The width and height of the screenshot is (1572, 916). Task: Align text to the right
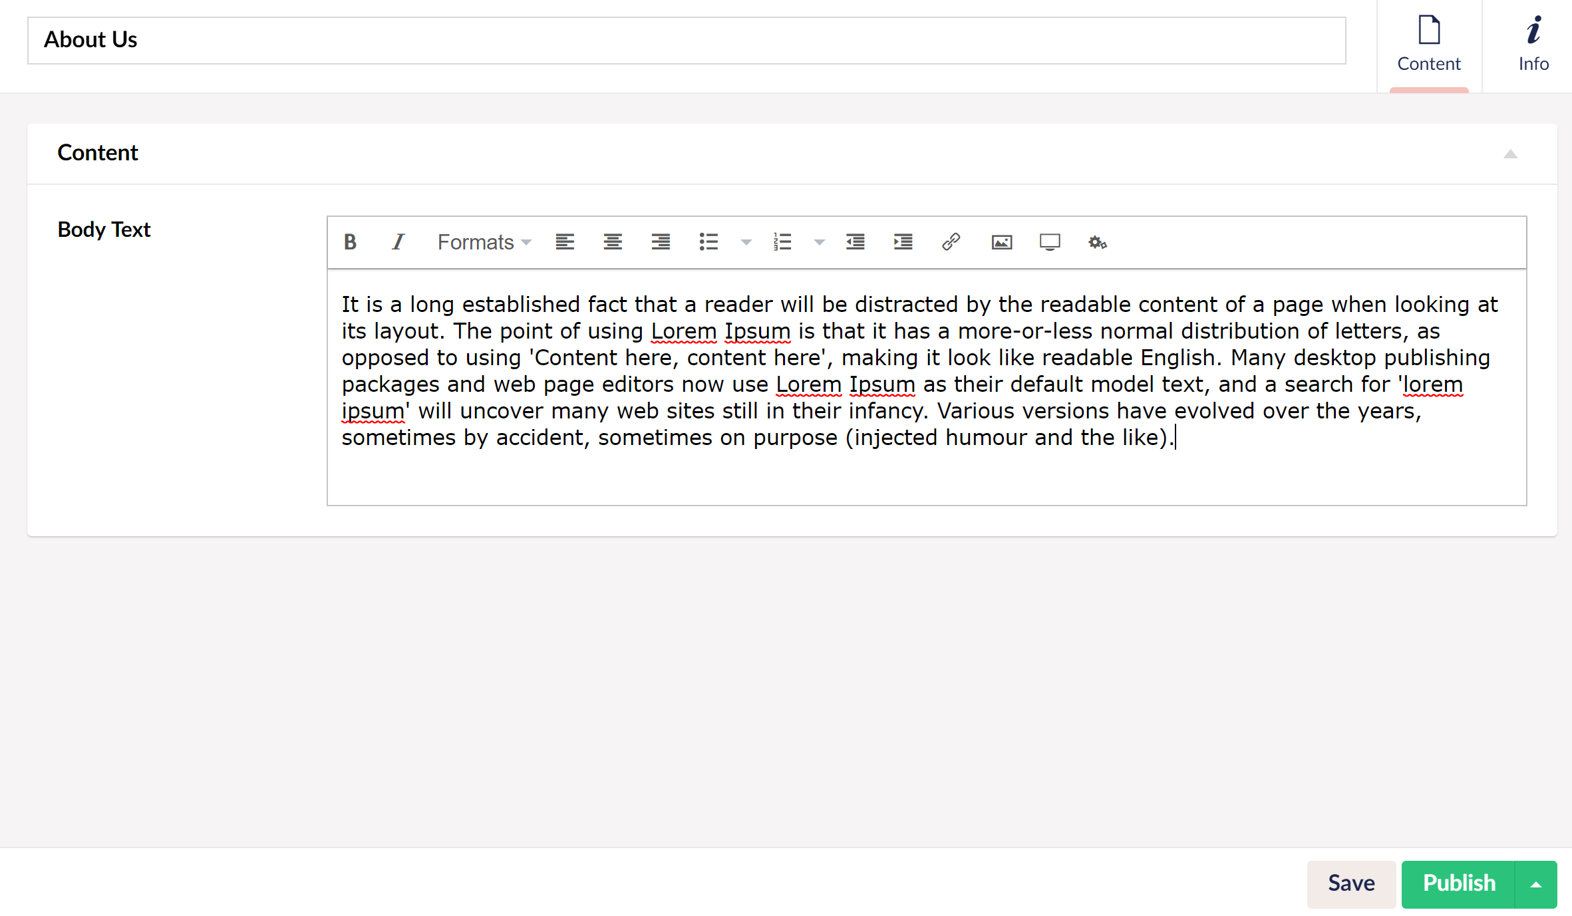(661, 242)
